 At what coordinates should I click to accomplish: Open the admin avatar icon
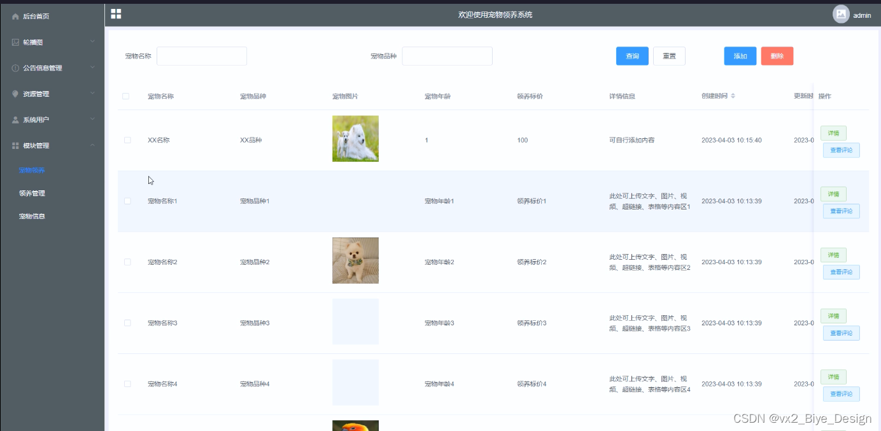click(841, 14)
